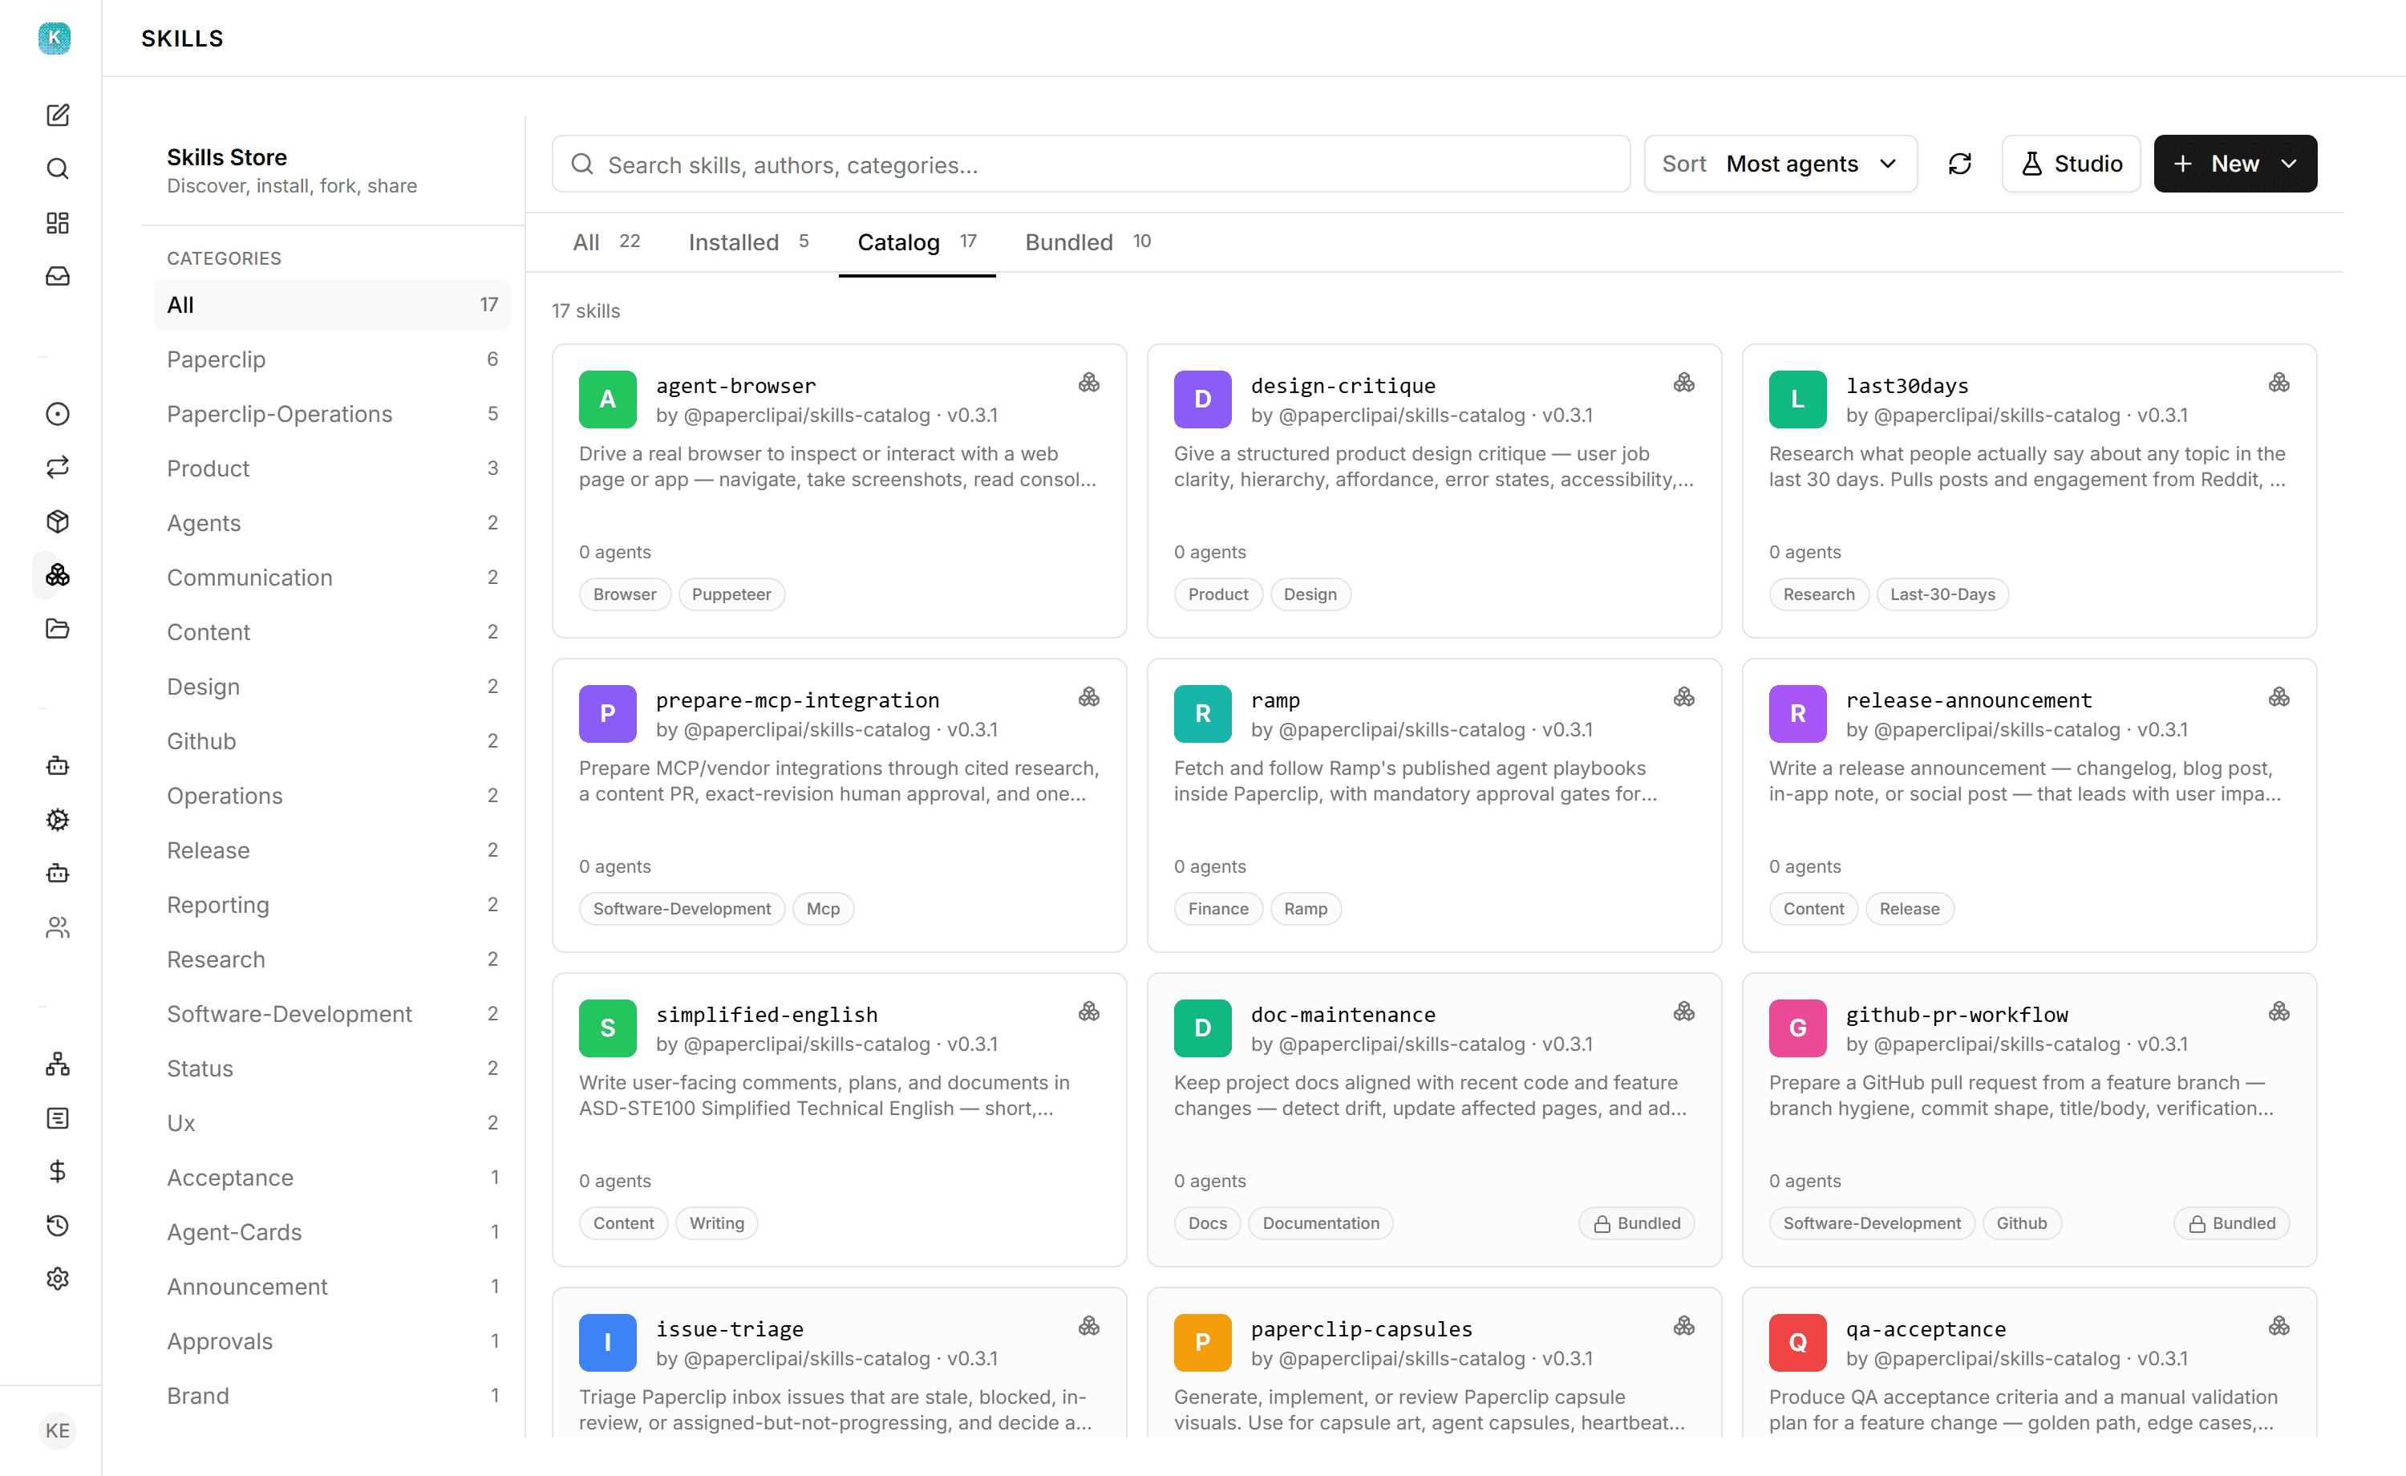Open the dashboard grid icon in sidebar
This screenshot has width=2406, height=1476.
58,223
